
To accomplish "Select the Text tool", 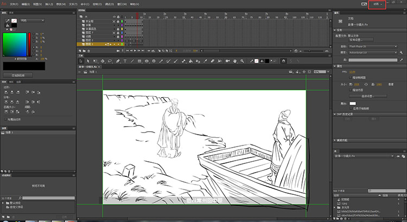I will (x=125, y=61).
